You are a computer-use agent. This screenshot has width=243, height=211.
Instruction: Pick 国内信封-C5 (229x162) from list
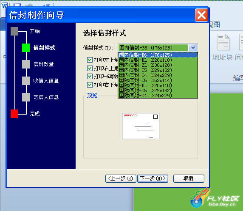tap(158, 70)
